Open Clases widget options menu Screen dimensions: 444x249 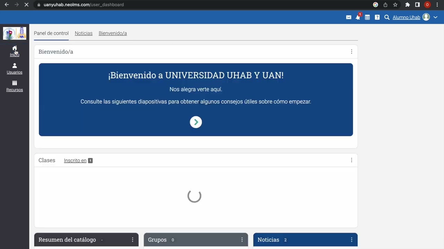click(351, 160)
